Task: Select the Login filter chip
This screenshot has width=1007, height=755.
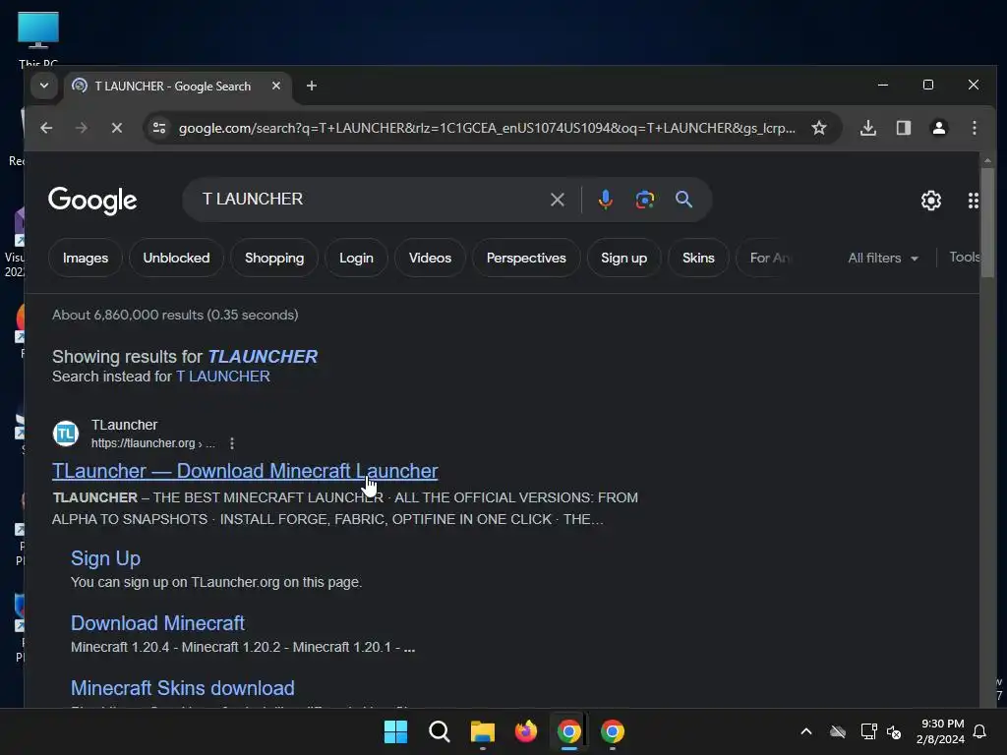Action: tap(356, 258)
